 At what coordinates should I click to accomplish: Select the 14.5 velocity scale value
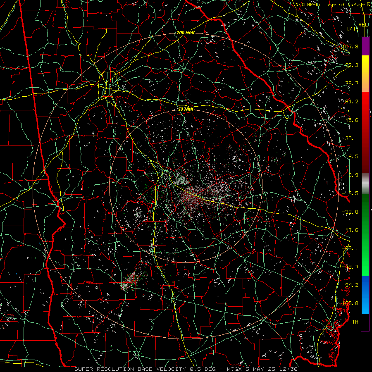352,157
